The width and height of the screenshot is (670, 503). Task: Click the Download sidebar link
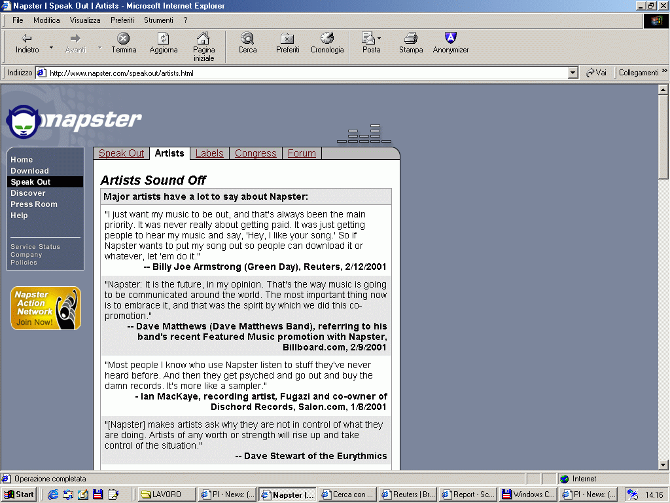click(x=29, y=171)
